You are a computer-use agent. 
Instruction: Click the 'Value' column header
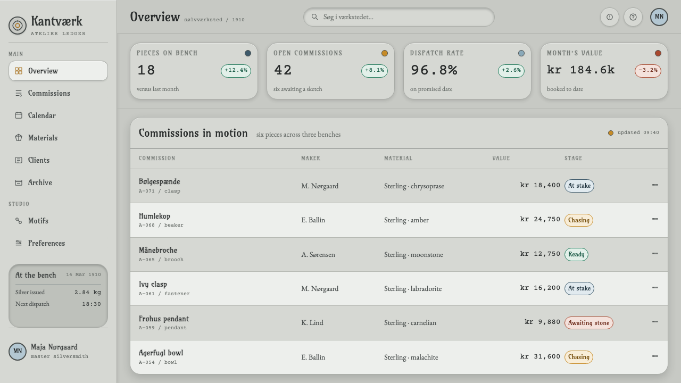pyautogui.click(x=501, y=159)
